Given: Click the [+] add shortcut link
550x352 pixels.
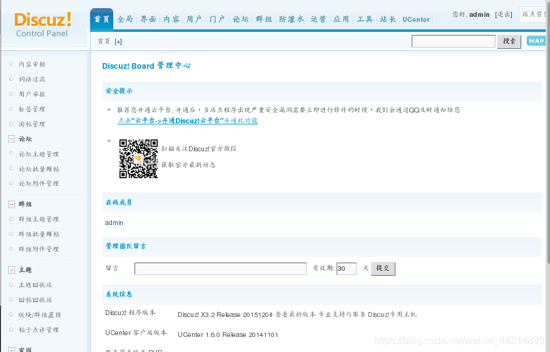Looking at the screenshot, I should click(x=118, y=42).
